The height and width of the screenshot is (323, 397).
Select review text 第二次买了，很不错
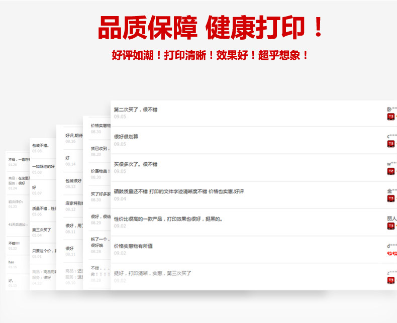pos(136,110)
